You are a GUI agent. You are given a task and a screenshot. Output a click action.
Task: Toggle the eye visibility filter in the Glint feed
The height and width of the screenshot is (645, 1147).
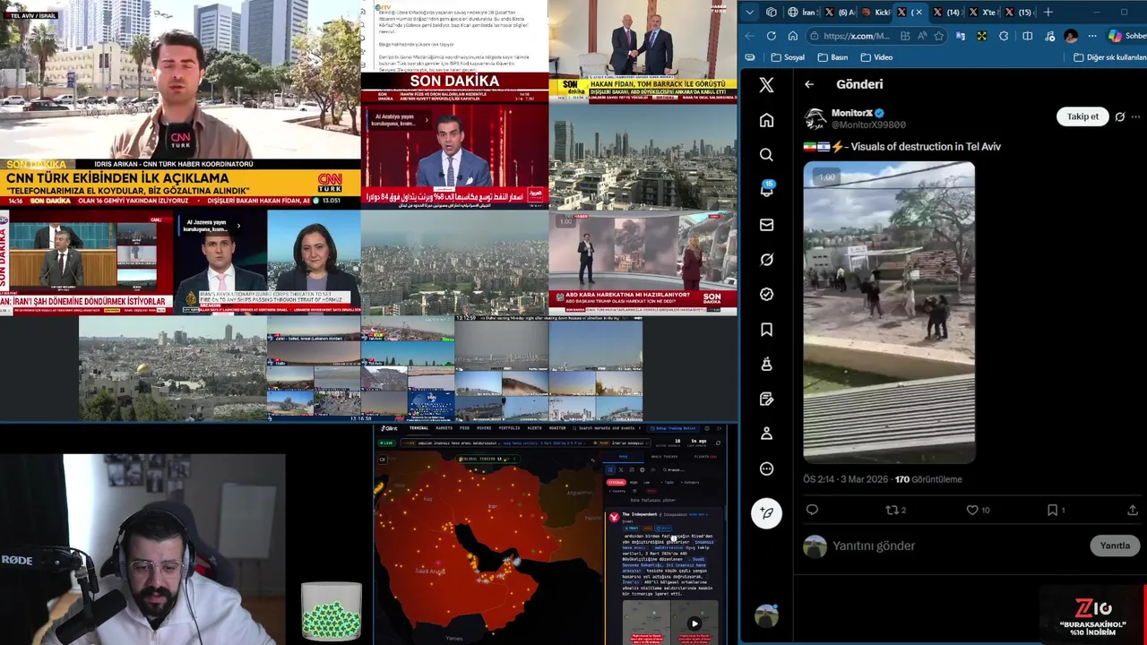(653, 469)
